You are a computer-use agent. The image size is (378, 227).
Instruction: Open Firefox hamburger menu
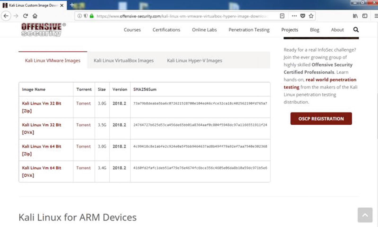[376, 16]
